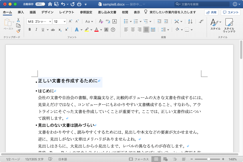Open the font size dropdown
Image resolution: width=243 pixels, height=162 pixels.
(64, 22)
